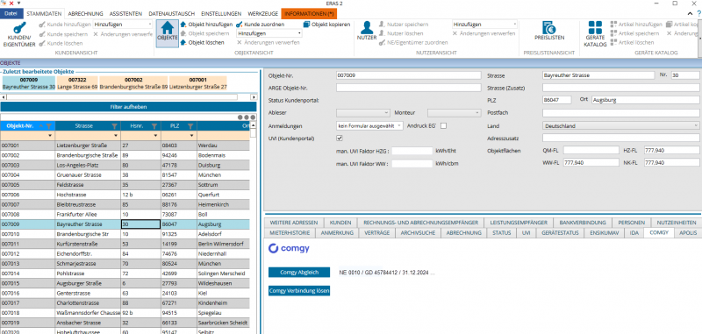Open Strasse filter row dropdown arrow
The width and height of the screenshot is (702, 334).
point(116,136)
